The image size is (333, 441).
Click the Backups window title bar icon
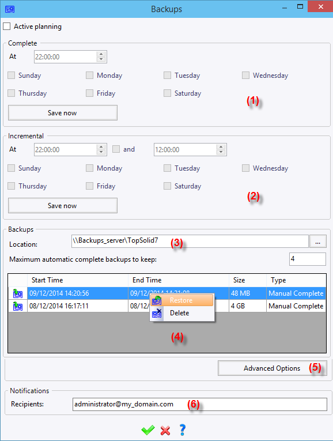point(10,9)
